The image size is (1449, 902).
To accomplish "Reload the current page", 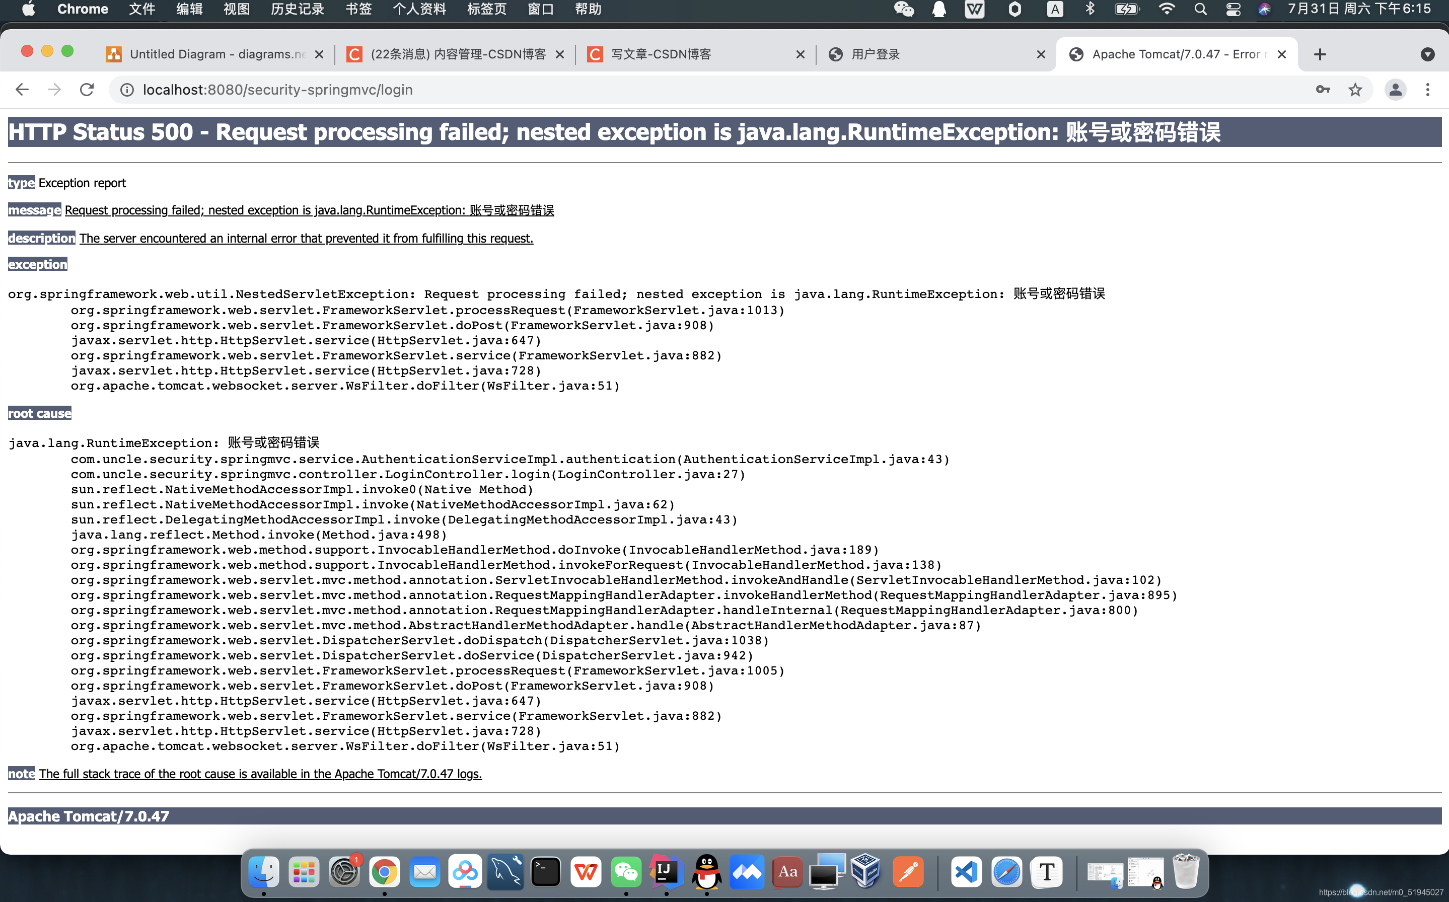I will coord(87,90).
